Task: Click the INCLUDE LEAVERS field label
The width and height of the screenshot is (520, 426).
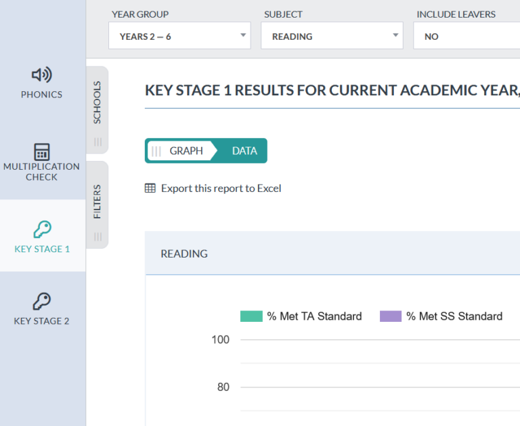Action: pyautogui.click(x=456, y=14)
